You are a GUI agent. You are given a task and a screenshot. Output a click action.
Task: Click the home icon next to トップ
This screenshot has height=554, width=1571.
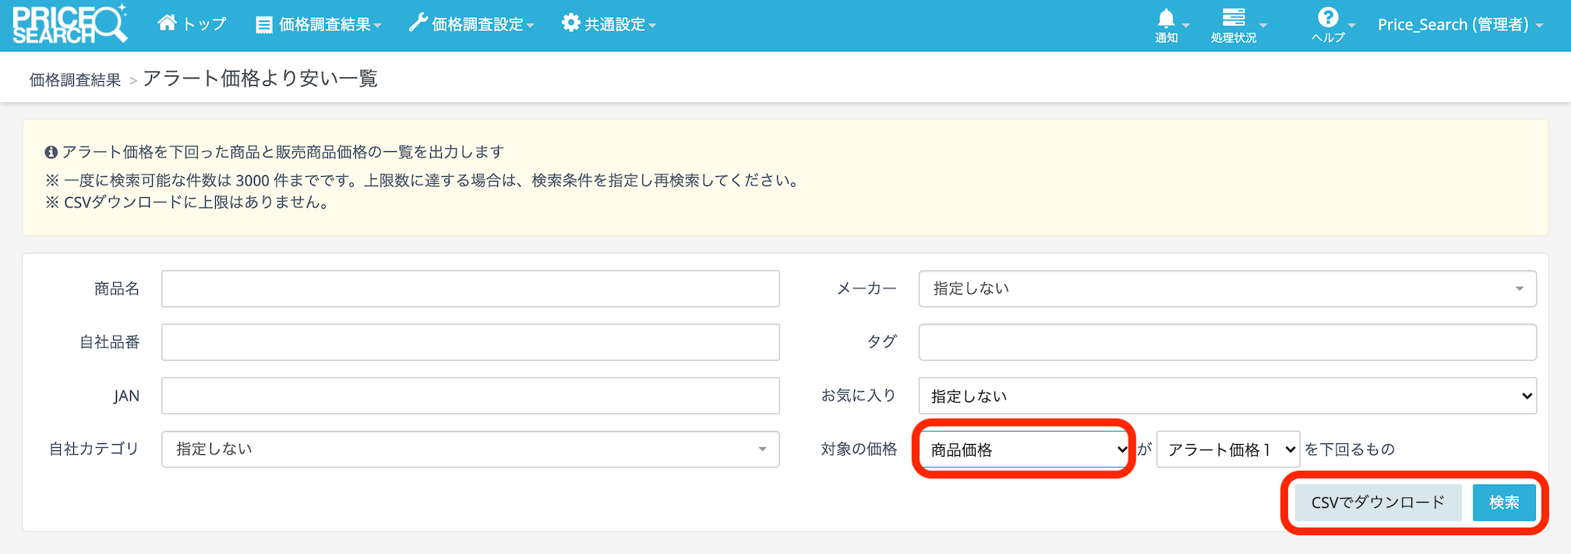167,23
